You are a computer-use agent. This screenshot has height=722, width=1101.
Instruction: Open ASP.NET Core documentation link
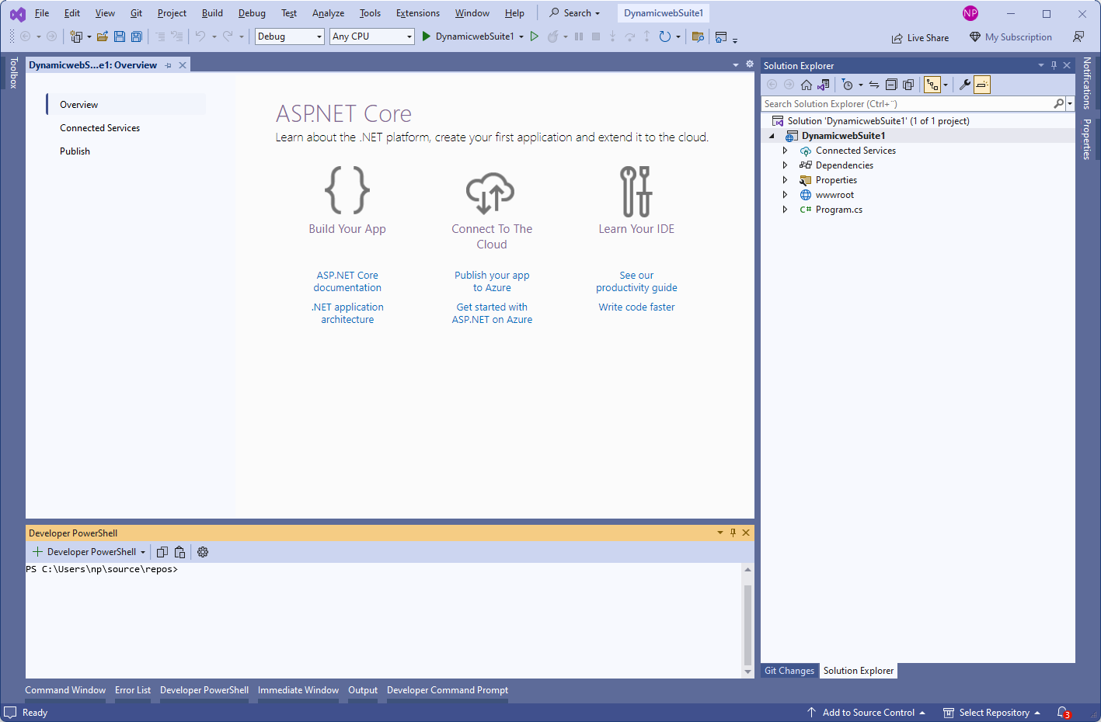[x=347, y=281]
